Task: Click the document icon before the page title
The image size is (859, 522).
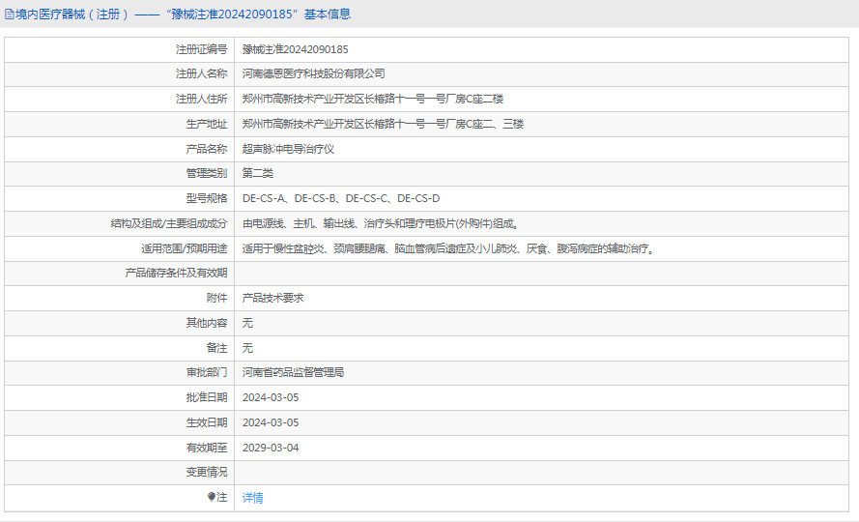Action: 9,14
